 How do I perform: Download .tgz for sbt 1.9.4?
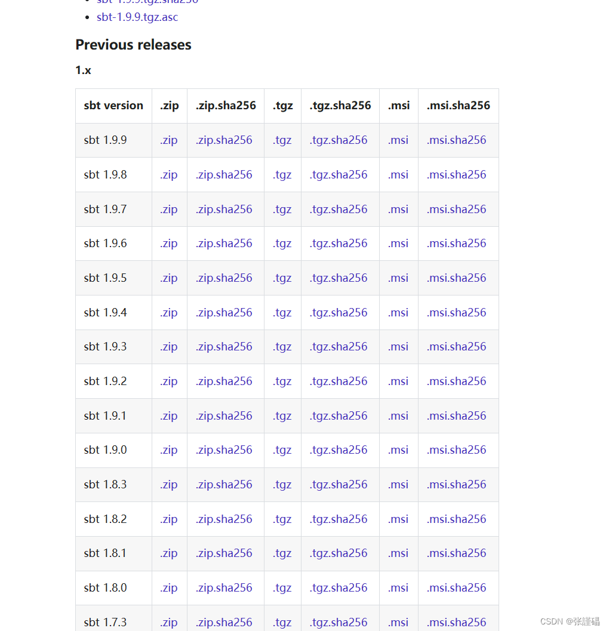pyautogui.click(x=282, y=313)
